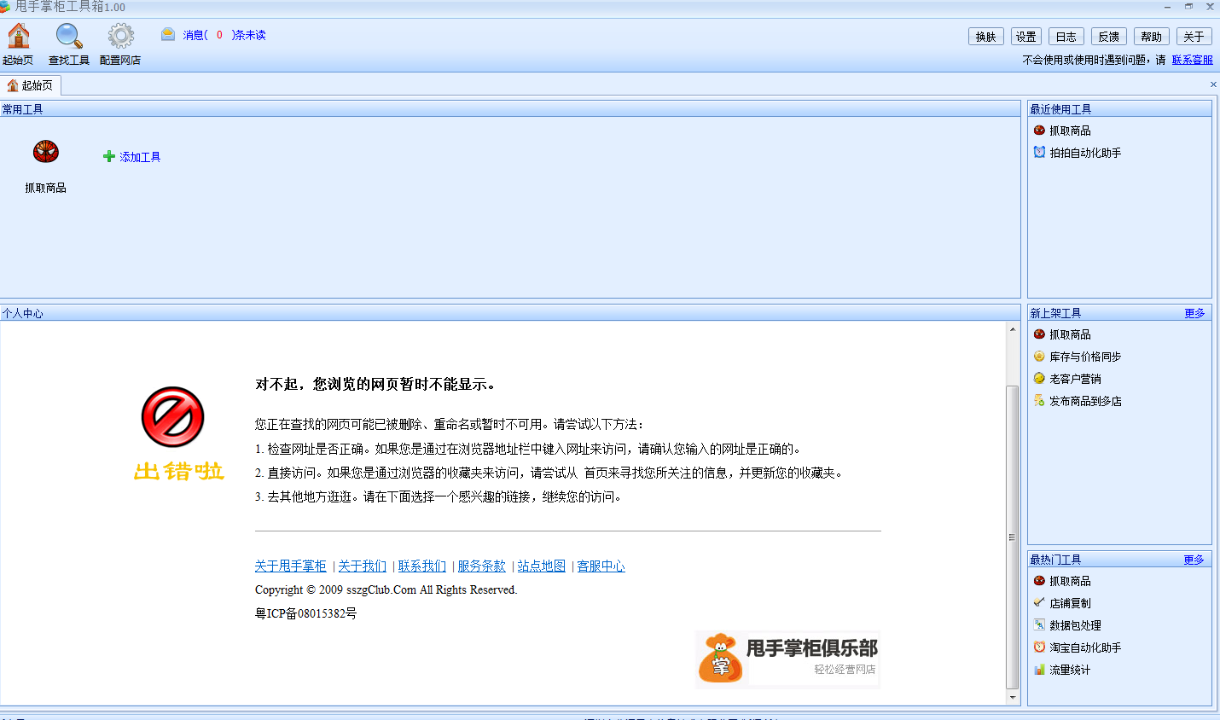This screenshot has height=720, width=1220.
Task: Click the 流量统计 text label
Action: pyautogui.click(x=1070, y=670)
